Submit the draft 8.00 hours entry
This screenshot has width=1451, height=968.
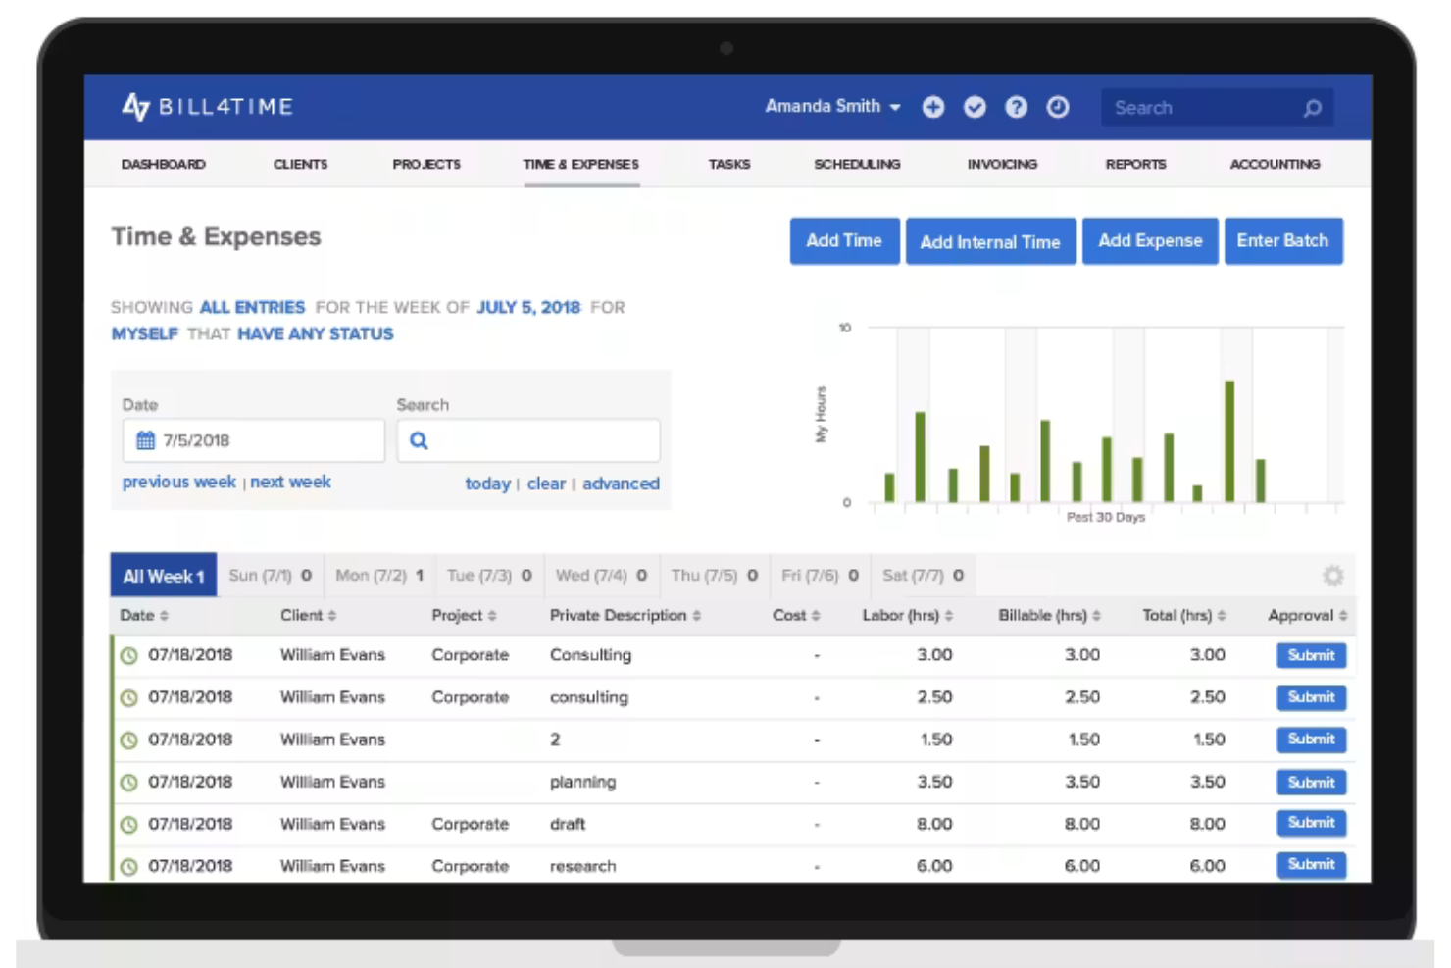click(1311, 823)
